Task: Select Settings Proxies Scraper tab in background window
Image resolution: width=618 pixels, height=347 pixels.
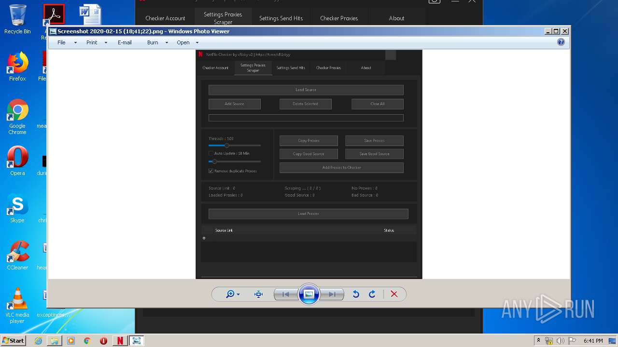Action: coord(223,18)
